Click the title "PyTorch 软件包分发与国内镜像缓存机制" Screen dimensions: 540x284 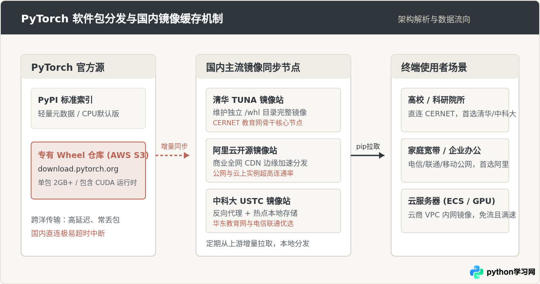[122, 19]
